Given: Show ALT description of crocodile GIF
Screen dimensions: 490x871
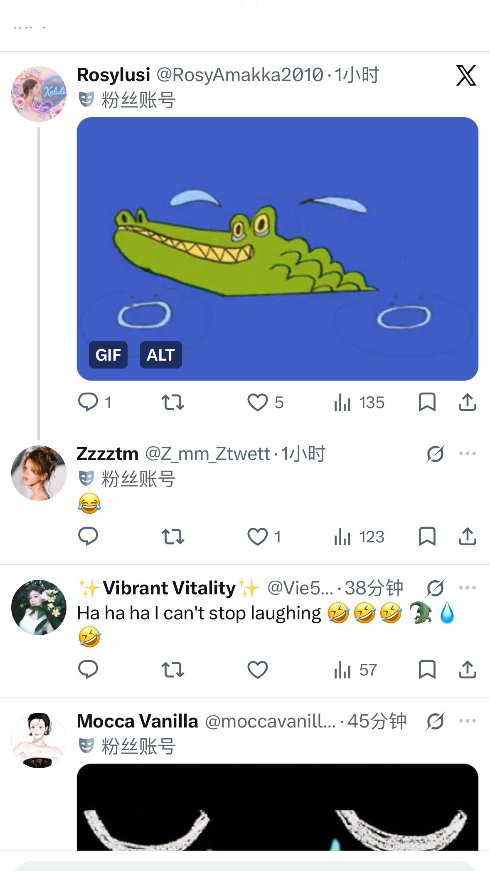Looking at the screenshot, I should (161, 355).
